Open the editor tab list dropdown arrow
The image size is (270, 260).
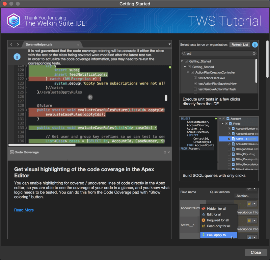170,44
